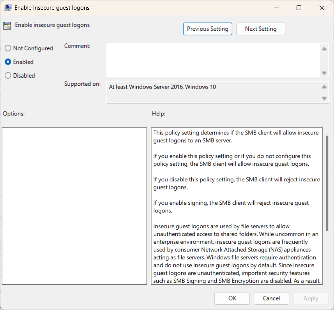Click the Comment box scroll-up arrow
This screenshot has height=310, width=334.
click(324, 49)
